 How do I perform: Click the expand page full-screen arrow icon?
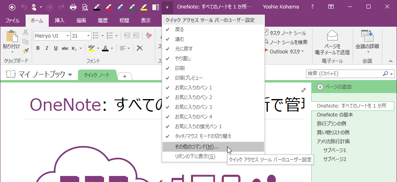[x=304, y=90]
